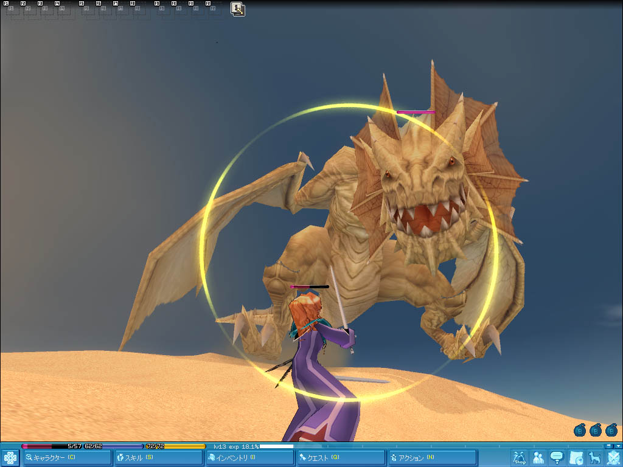
Task: Click the HP bar showing 5/57
Action: coord(52,446)
